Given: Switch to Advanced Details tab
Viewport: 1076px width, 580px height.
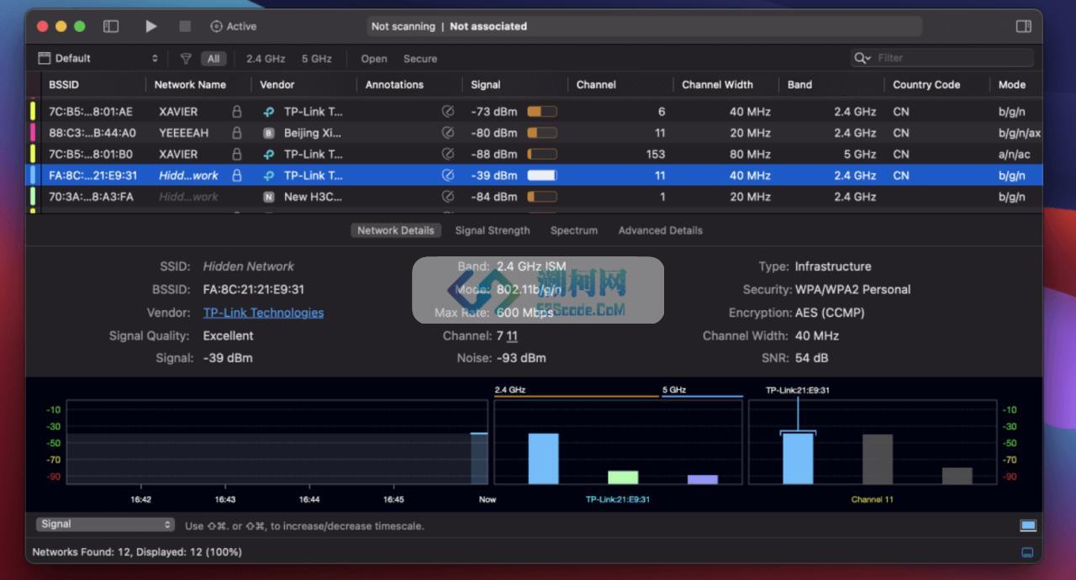Looking at the screenshot, I should click(661, 230).
